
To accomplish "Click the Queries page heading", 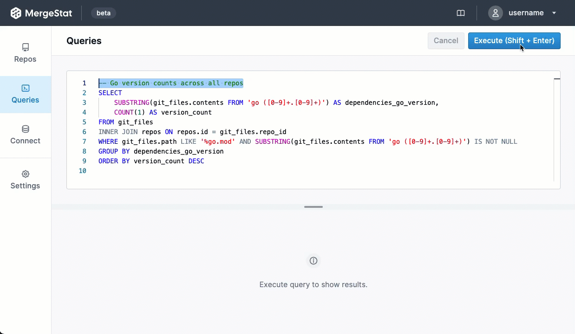I will click(84, 41).
